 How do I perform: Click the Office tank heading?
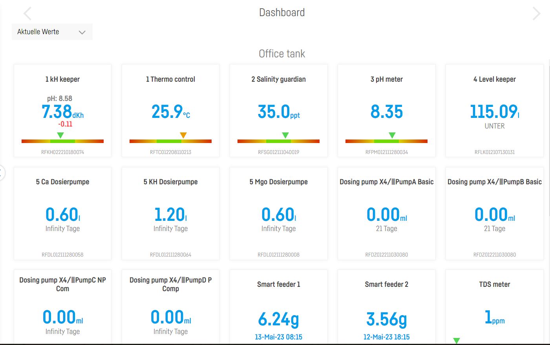pos(282,54)
